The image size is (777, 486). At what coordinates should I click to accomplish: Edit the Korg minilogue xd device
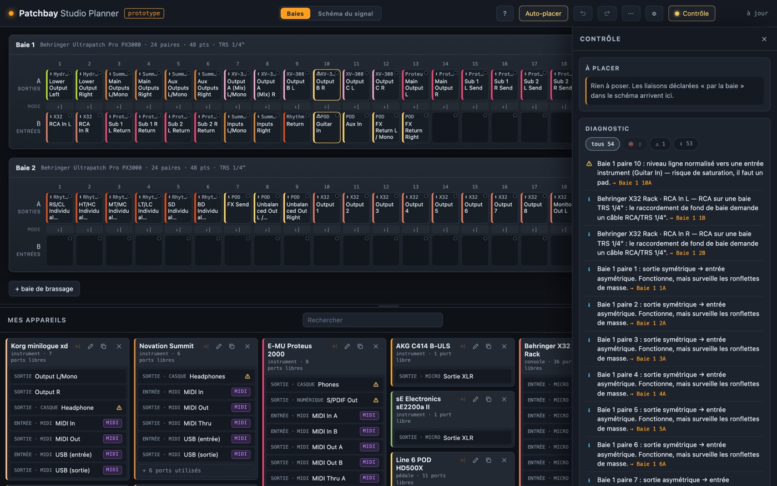pyautogui.click(x=90, y=346)
